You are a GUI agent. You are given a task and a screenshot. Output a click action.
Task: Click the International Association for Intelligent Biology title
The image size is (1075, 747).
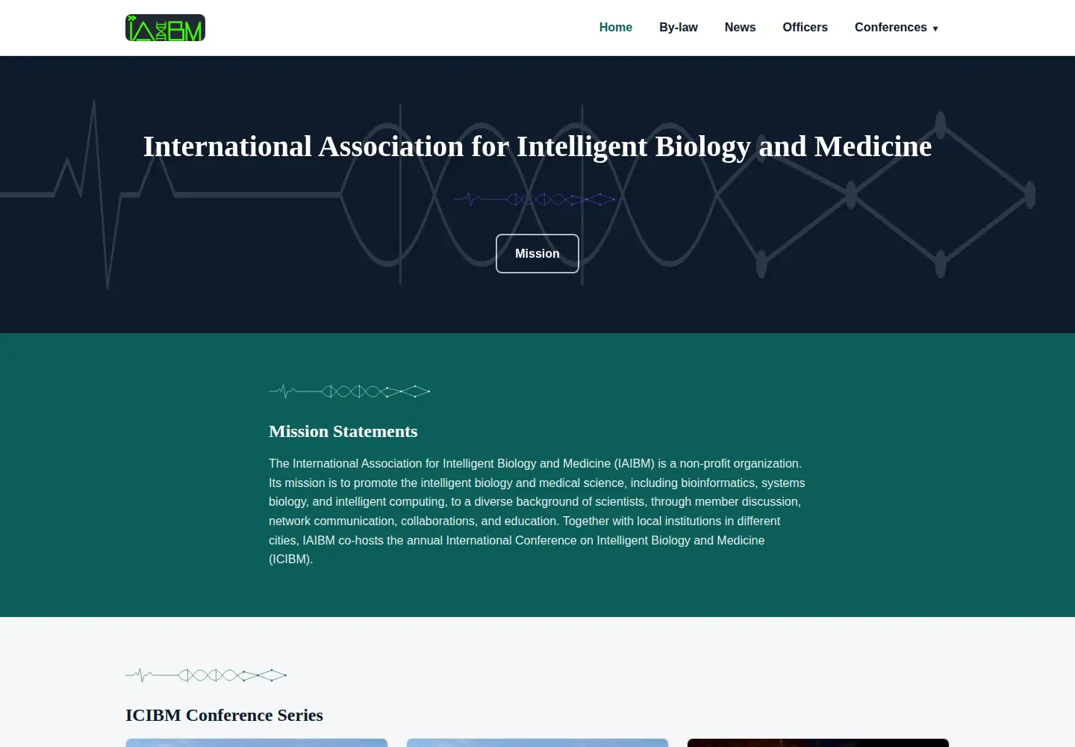click(x=537, y=146)
